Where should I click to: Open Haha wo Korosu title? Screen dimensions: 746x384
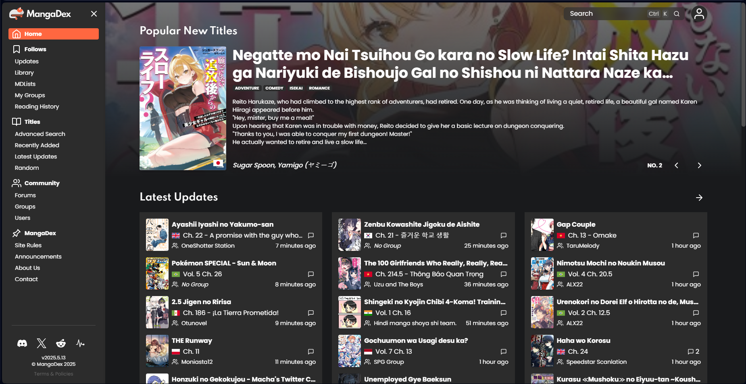[583, 340]
